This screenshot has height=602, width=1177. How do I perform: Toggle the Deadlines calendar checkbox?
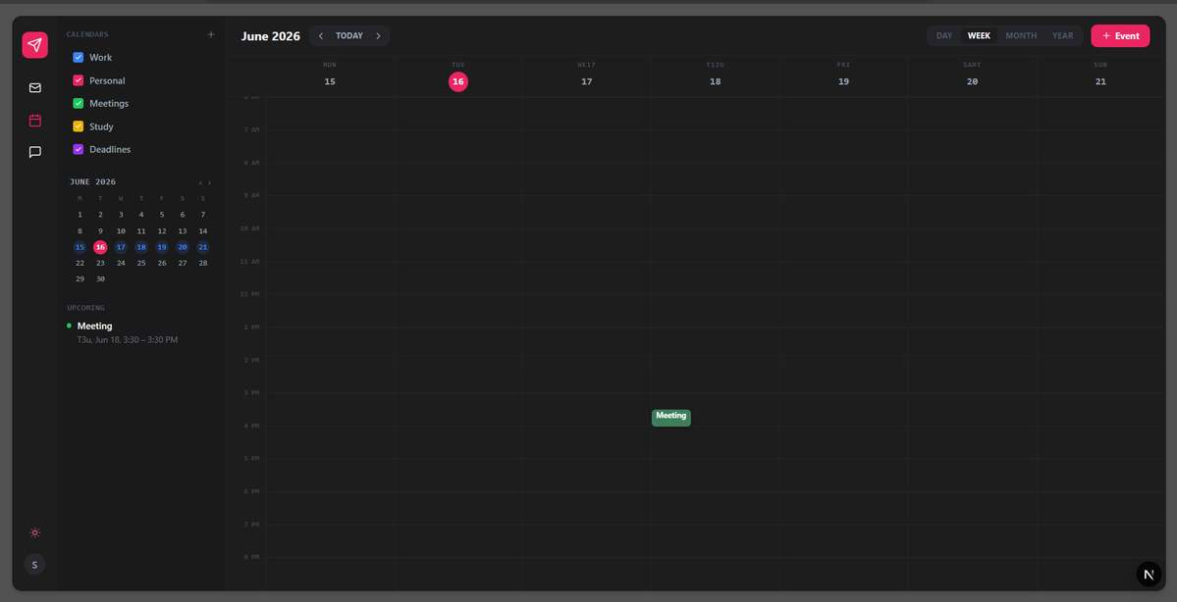(79, 149)
